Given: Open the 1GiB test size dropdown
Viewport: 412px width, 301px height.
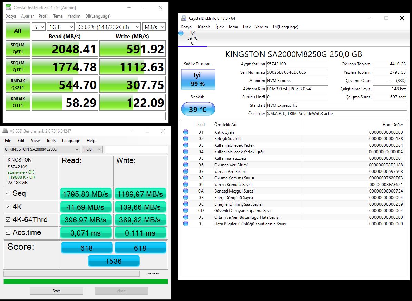Looking at the screenshot, I should click(61, 27).
